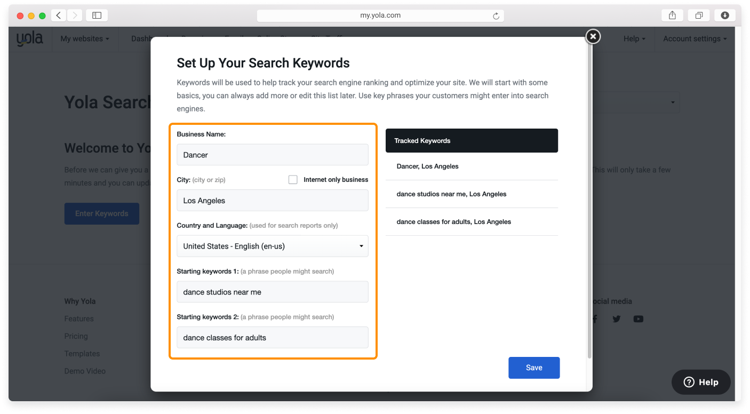The height and width of the screenshot is (414, 750).
Task: Click the Yola logo
Action: click(x=29, y=38)
